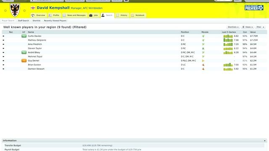Viewport: 269px width, 151px height.
Task: Open player Curtis Davies
Action: click(x=34, y=36)
